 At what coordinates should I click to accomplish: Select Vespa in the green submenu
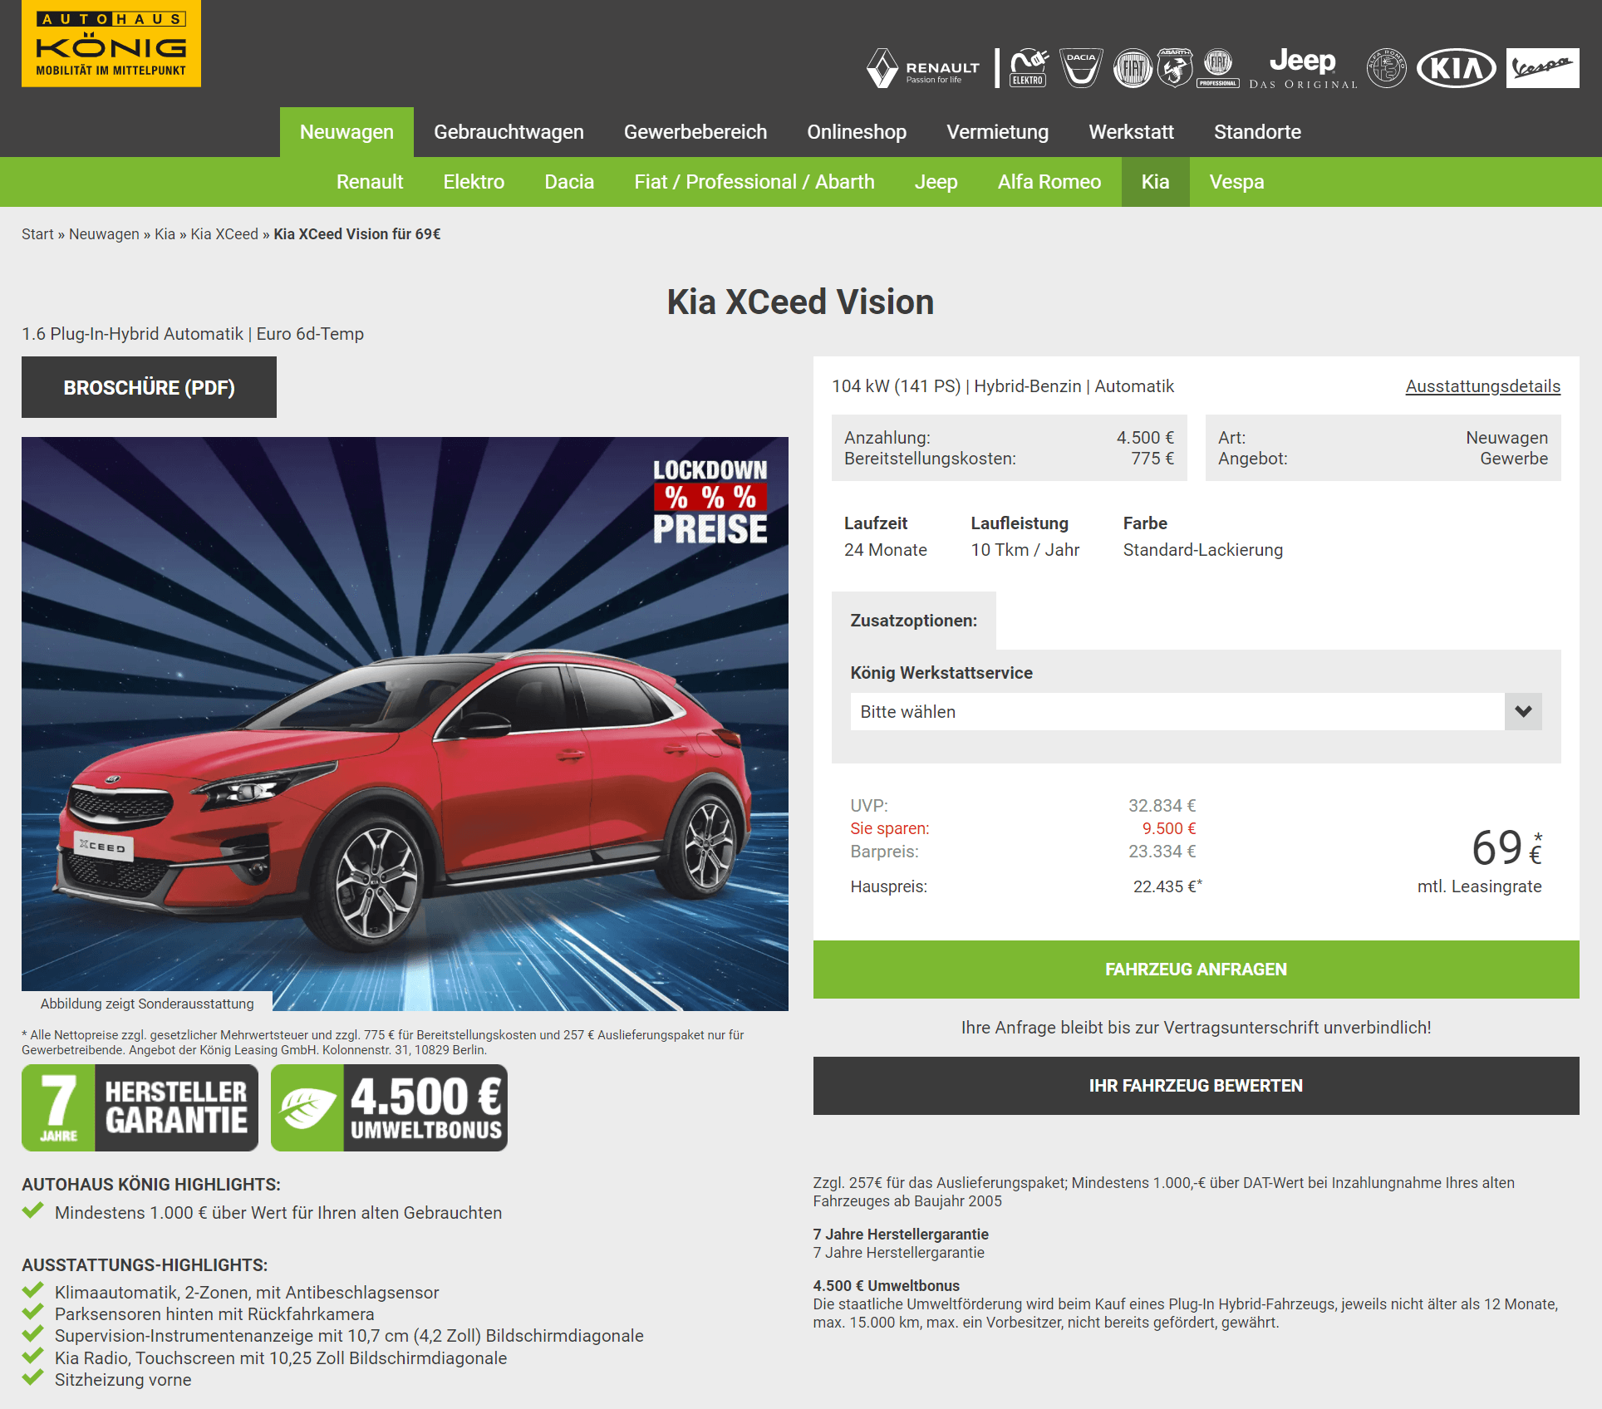pos(1237,182)
